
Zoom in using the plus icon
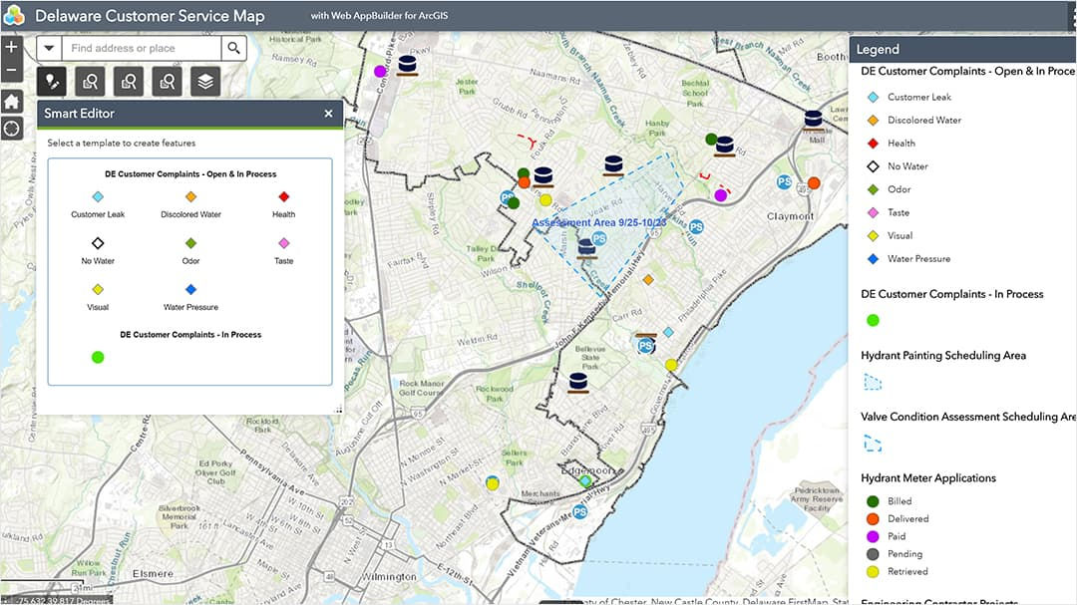click(11, 46)
